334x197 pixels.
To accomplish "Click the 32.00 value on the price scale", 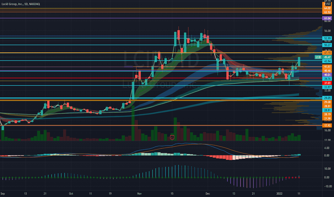I will coord(328,91).
